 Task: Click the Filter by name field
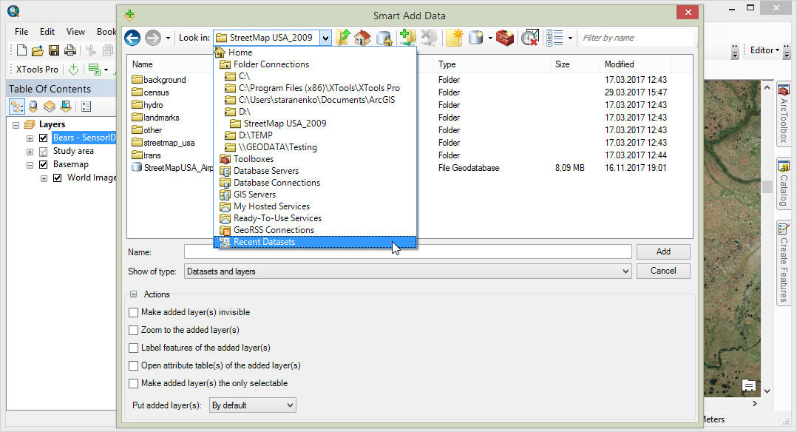pos(637,38)
